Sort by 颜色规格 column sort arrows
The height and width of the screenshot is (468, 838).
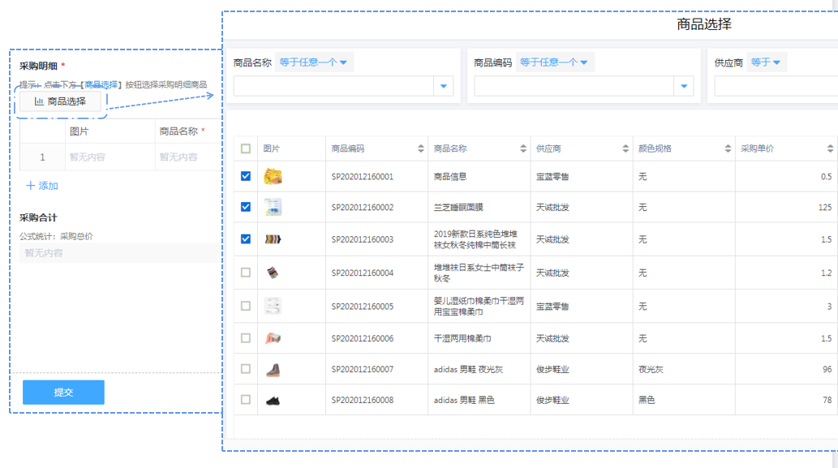727,149
